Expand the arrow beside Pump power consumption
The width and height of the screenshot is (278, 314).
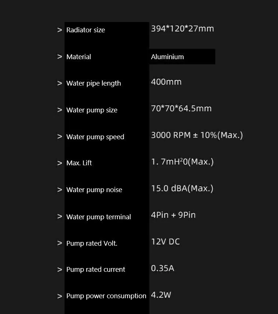tap(60, 296)
